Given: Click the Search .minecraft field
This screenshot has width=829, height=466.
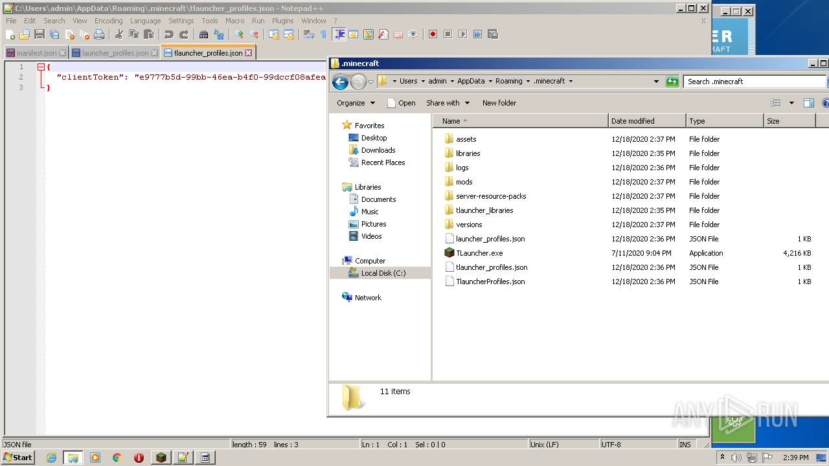Looking at the screenshot, I should [x=755, y=82].
